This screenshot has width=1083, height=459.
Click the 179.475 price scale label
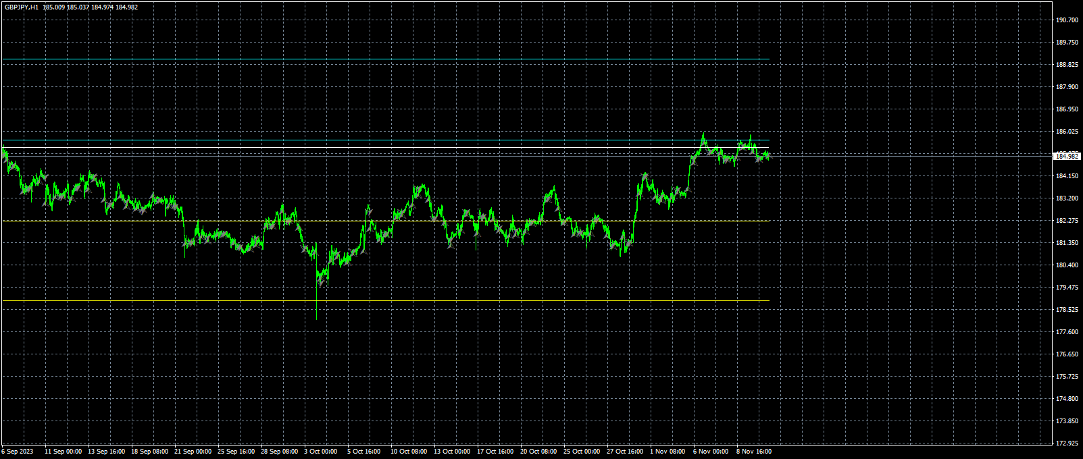(x=1067, y=288)
